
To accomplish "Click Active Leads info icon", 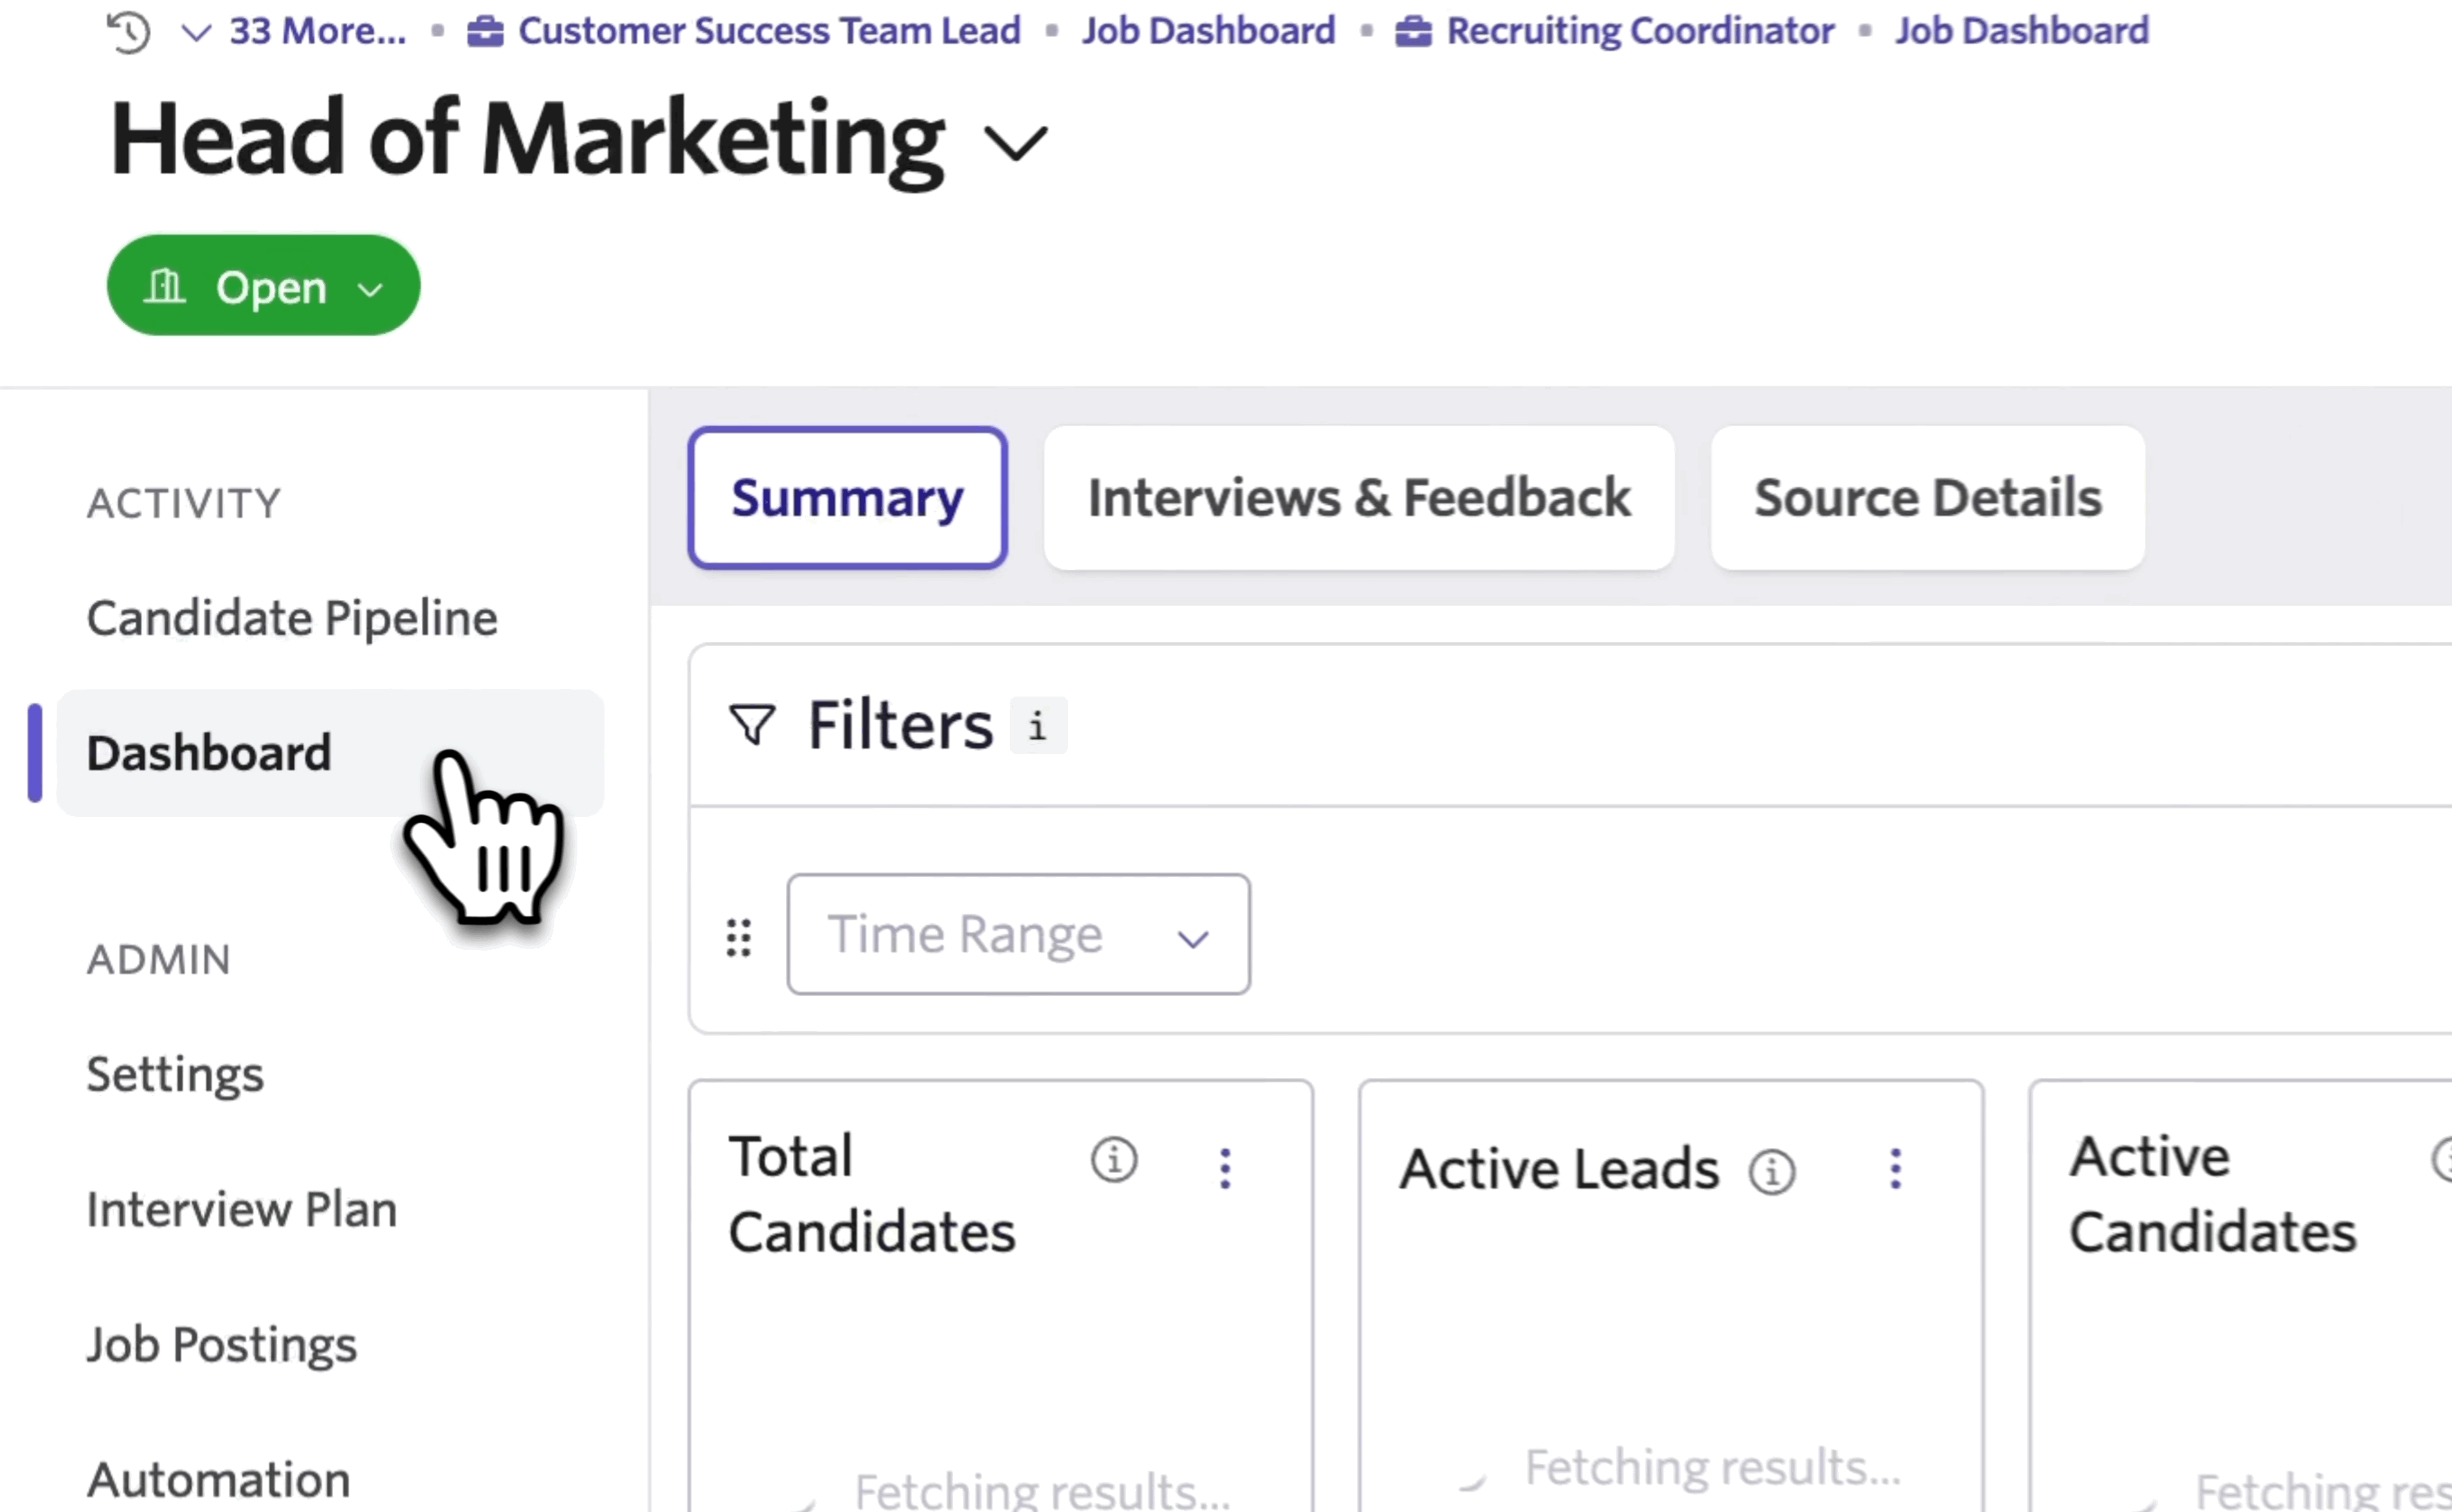I will [1771, 1171].
